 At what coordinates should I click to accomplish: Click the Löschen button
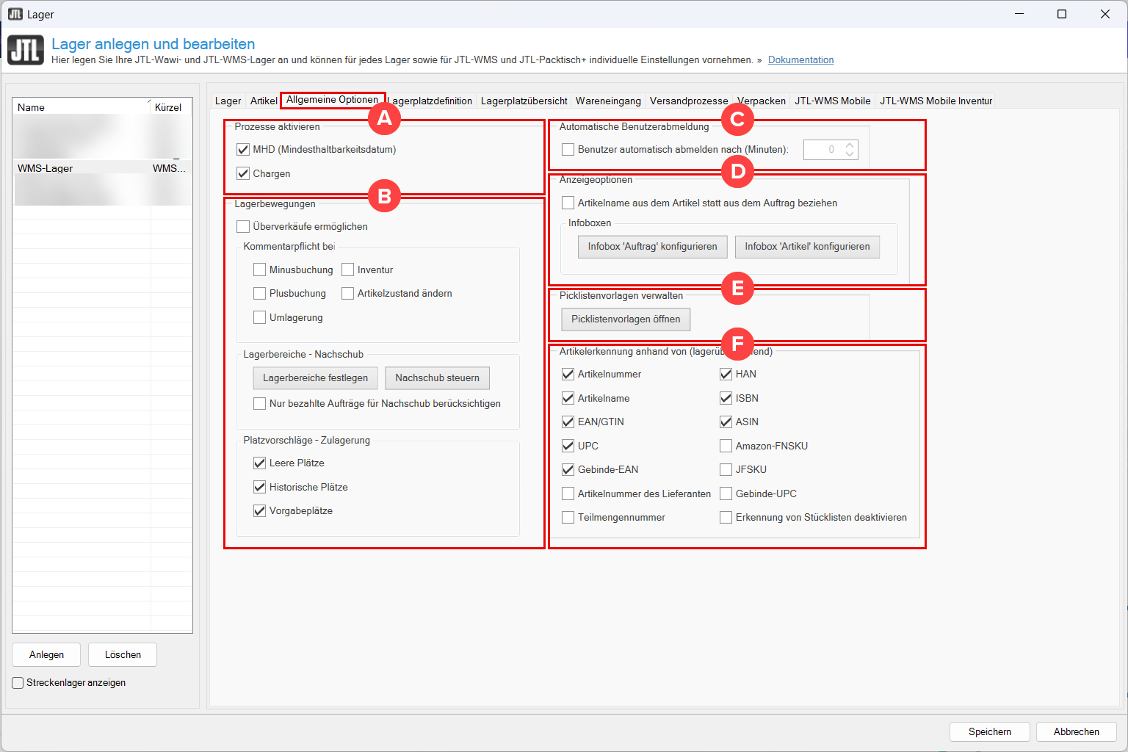coord(123,655)
